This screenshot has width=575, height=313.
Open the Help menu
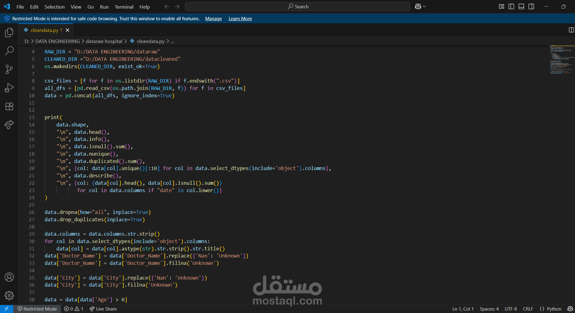click(x=144, y=7)
